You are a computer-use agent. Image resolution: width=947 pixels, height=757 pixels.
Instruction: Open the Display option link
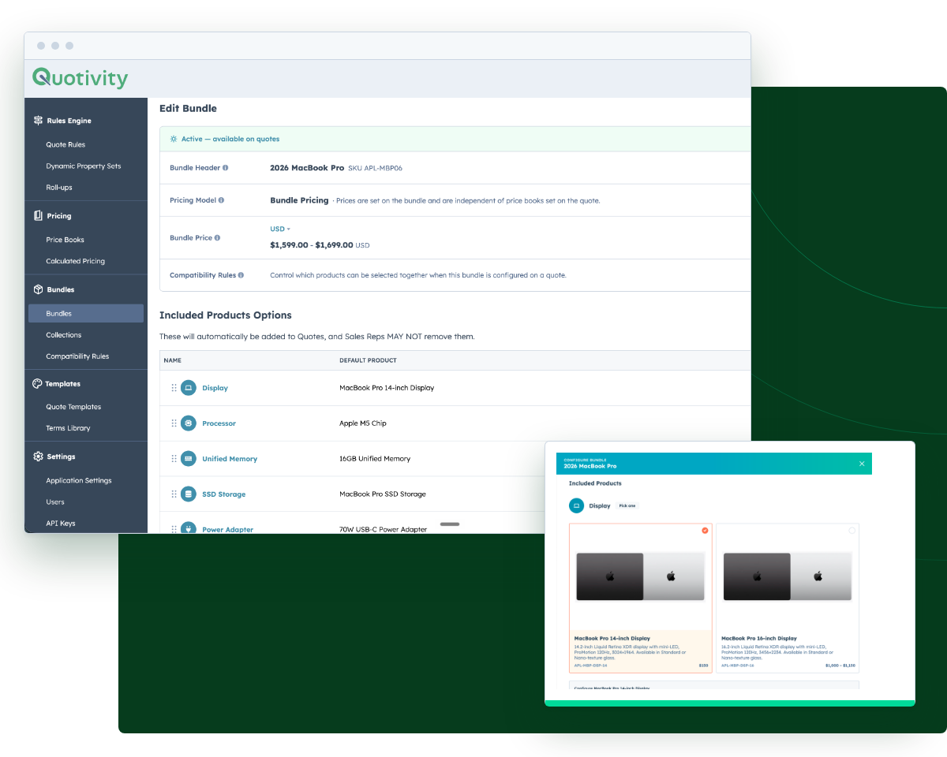click(x=215, y=388)
